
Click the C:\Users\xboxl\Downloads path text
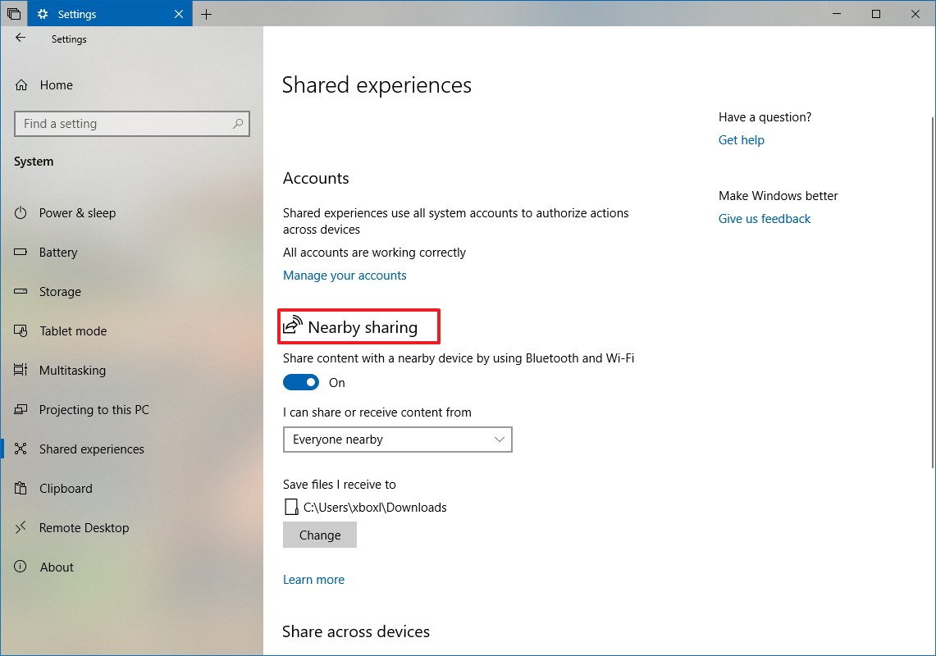click(375, 508)
